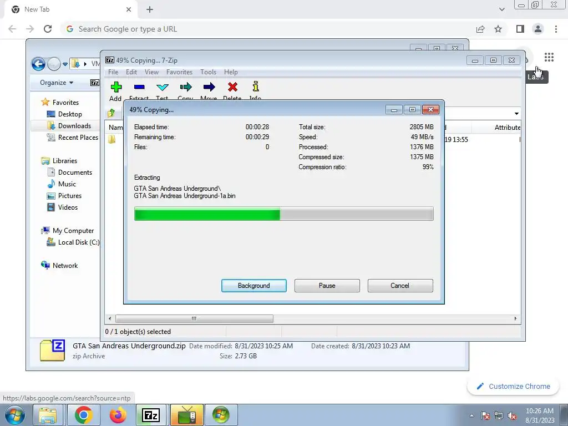Open the Favorites menu in 7-Zip

[x=179, y=72]
